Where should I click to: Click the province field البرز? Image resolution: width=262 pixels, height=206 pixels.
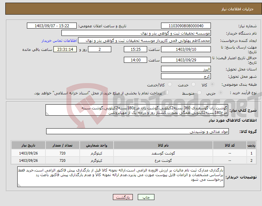point(186,69)
